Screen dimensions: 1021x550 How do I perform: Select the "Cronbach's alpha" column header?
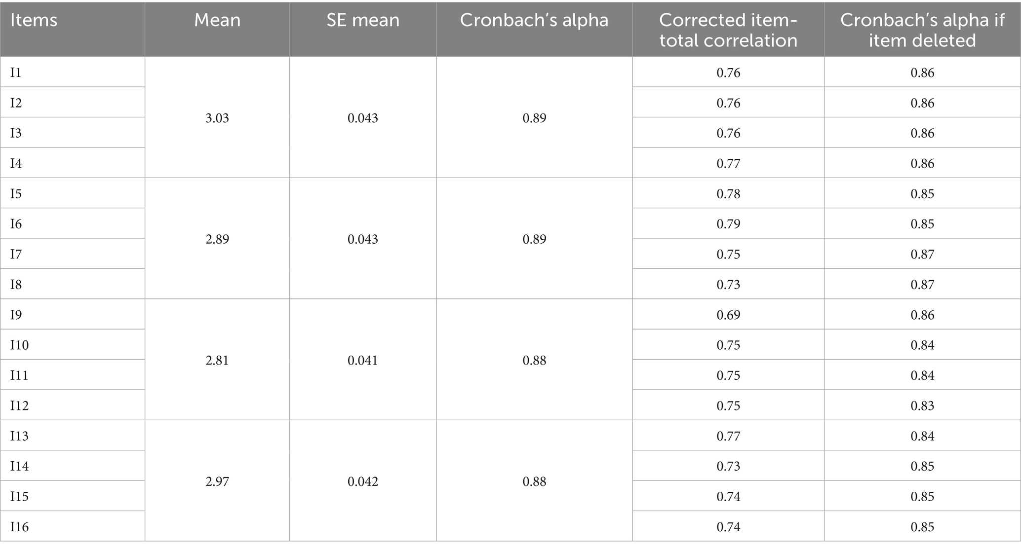[x=534, y=20]
